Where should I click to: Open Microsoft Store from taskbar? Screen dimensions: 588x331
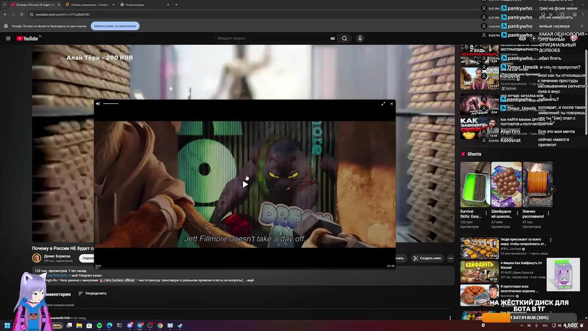[89, 325]
